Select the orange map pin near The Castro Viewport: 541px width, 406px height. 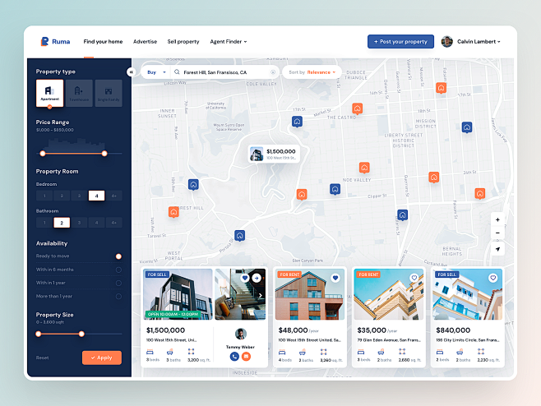click(357, 108)
